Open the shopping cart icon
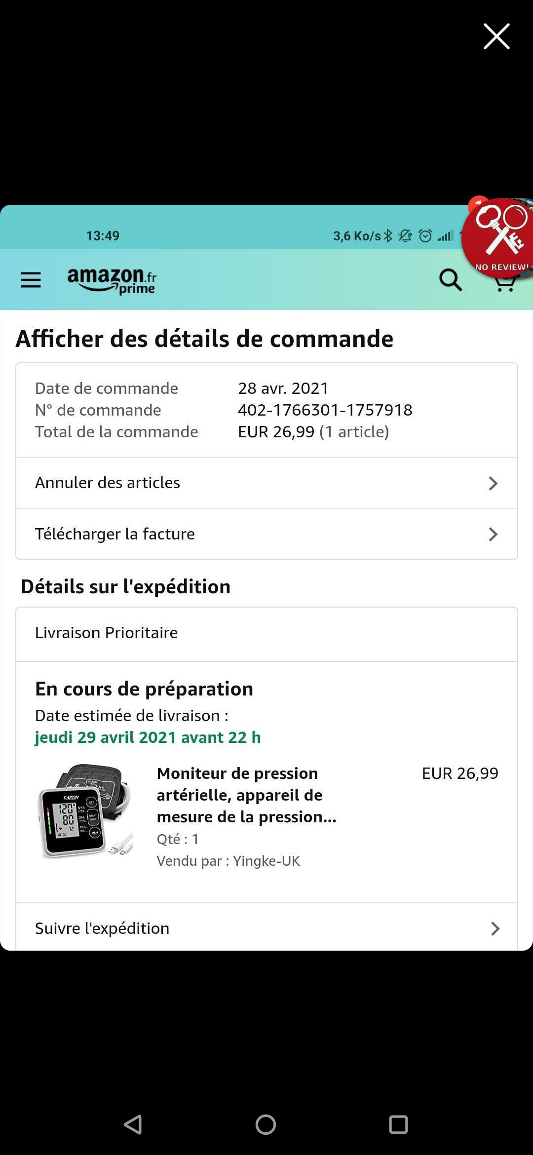Viewport: 533px width, 1155px height. [x=504, y=285]
